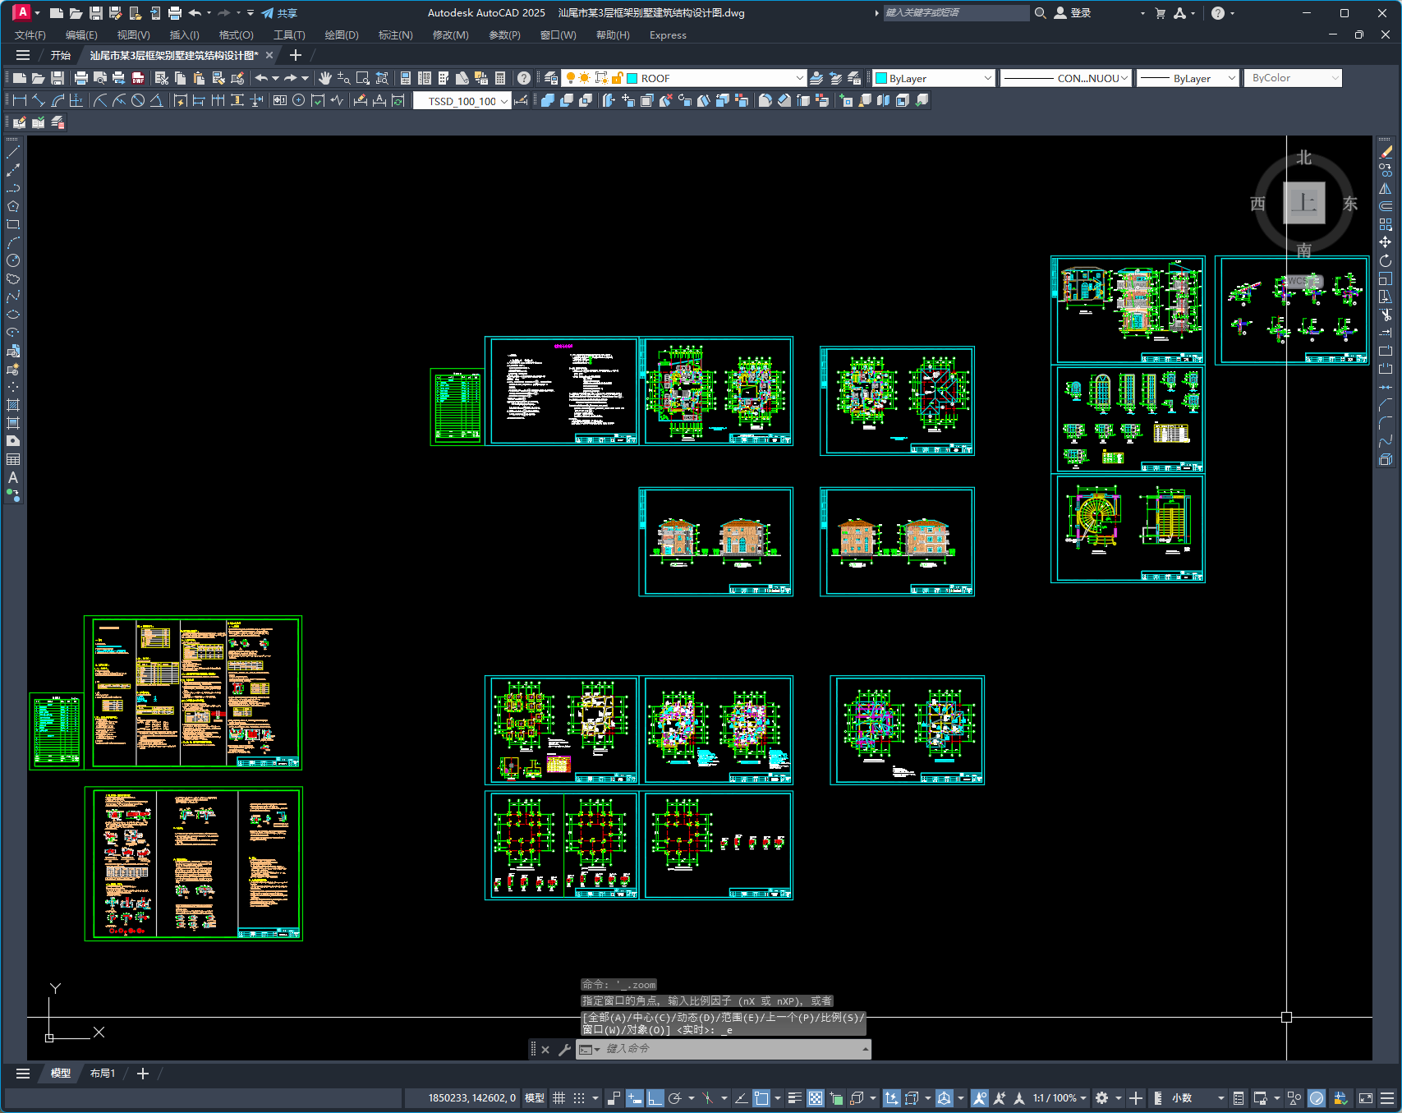Open the 视图(V) menu
The height and width of the screenshot is (1113, 1402).
click(x=133, y=35)
